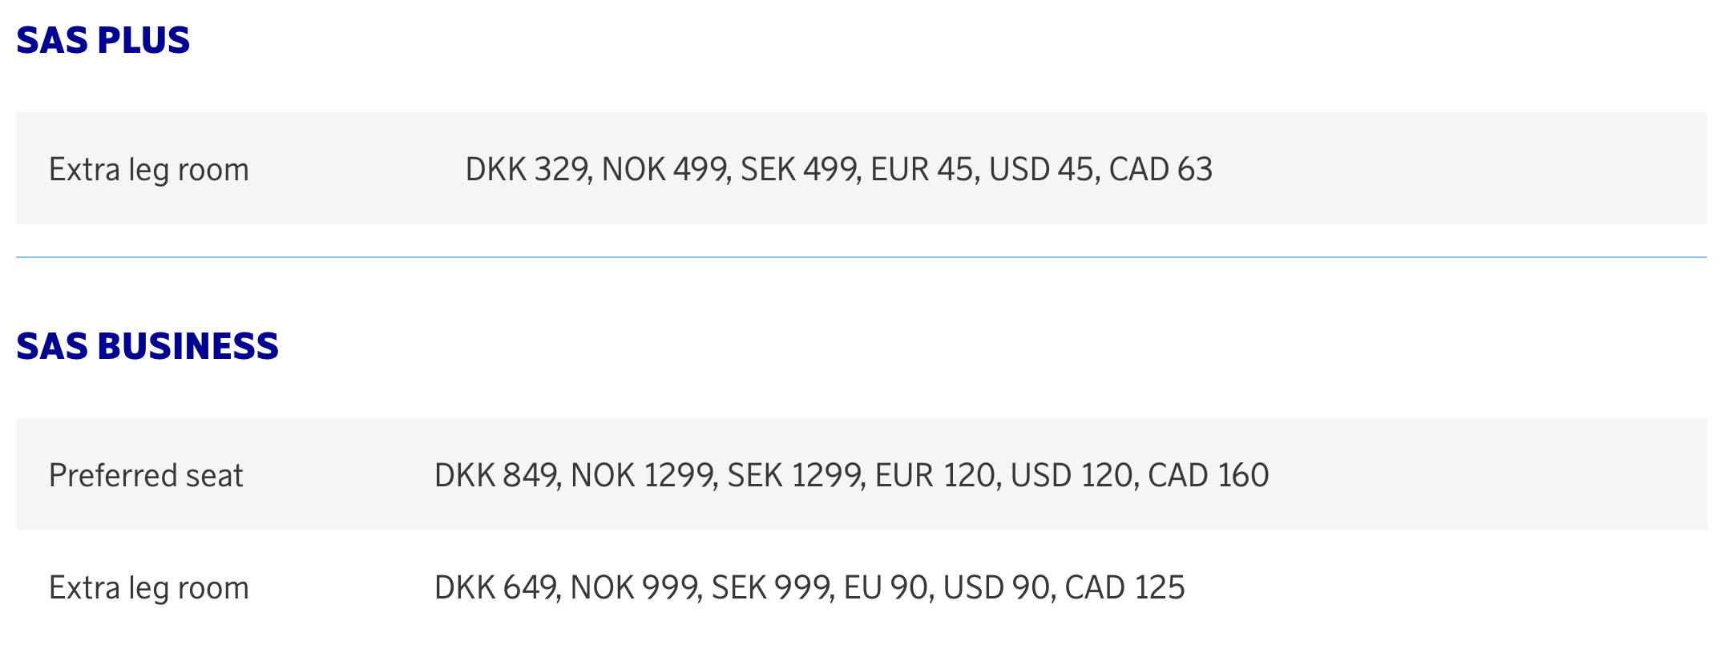Click the SEK 1299 price
The width and height of the screenshot is (1736, 665).
795,476
